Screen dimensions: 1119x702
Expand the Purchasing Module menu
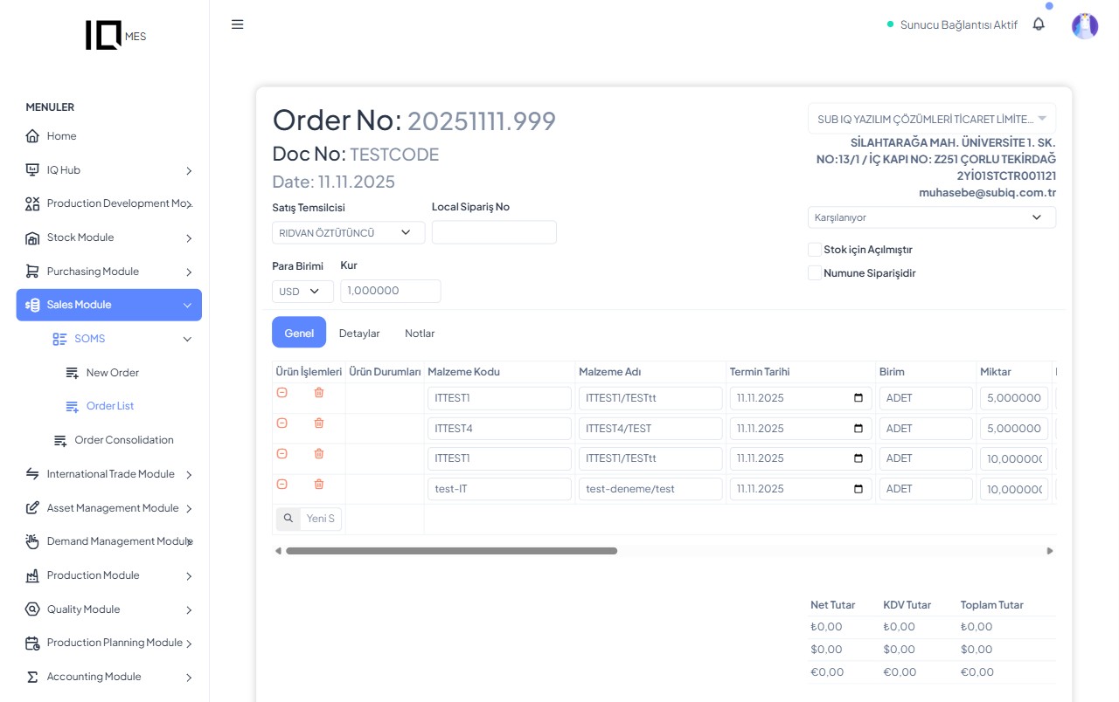coord(109,272)
